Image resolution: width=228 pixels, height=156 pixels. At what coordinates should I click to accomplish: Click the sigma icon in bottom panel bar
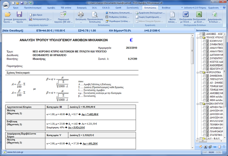[x=205, y=147]
